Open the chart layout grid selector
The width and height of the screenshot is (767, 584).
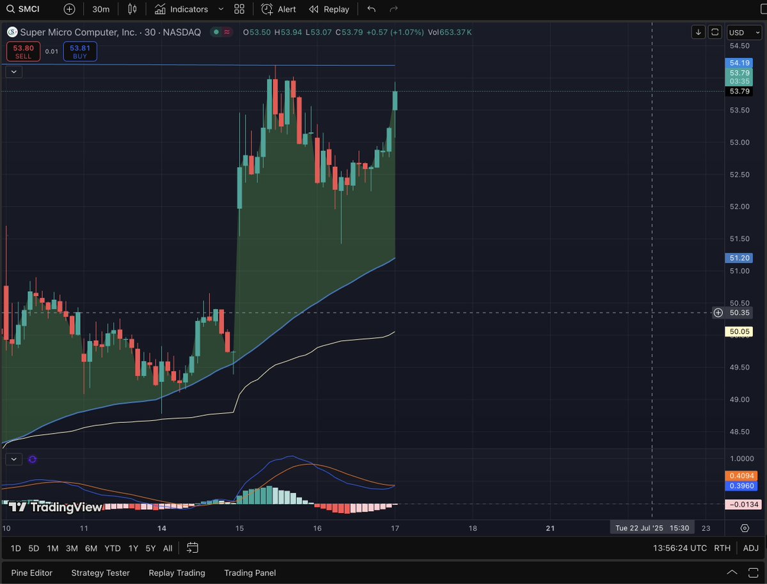pos(239,9)
